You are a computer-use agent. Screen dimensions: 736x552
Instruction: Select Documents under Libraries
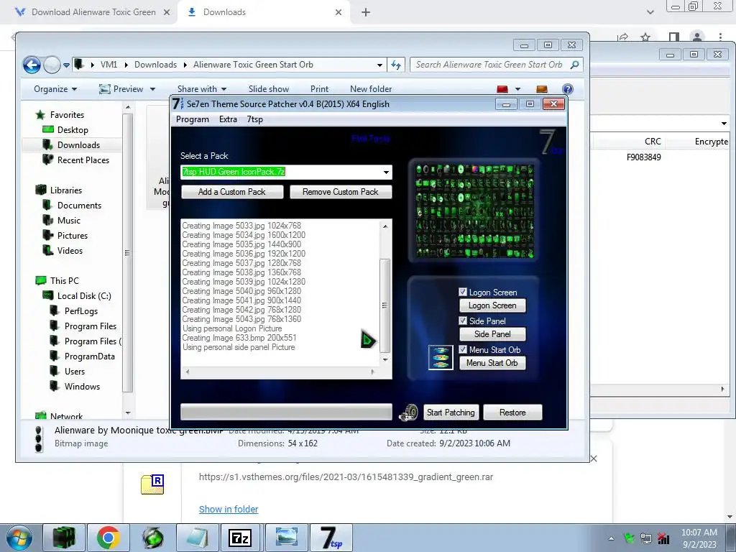tap(79, 206)
